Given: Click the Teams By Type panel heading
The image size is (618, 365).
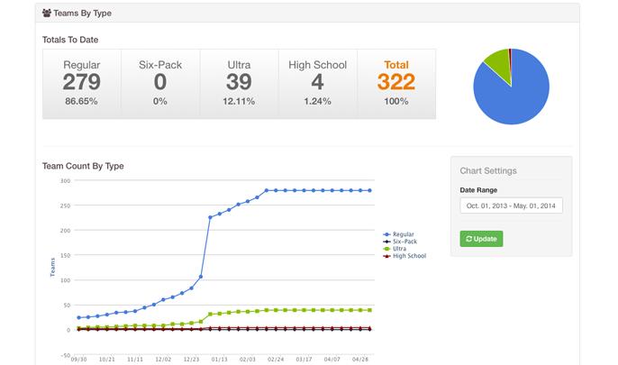Looking at the screenshot, I should (x=83, y=14).
